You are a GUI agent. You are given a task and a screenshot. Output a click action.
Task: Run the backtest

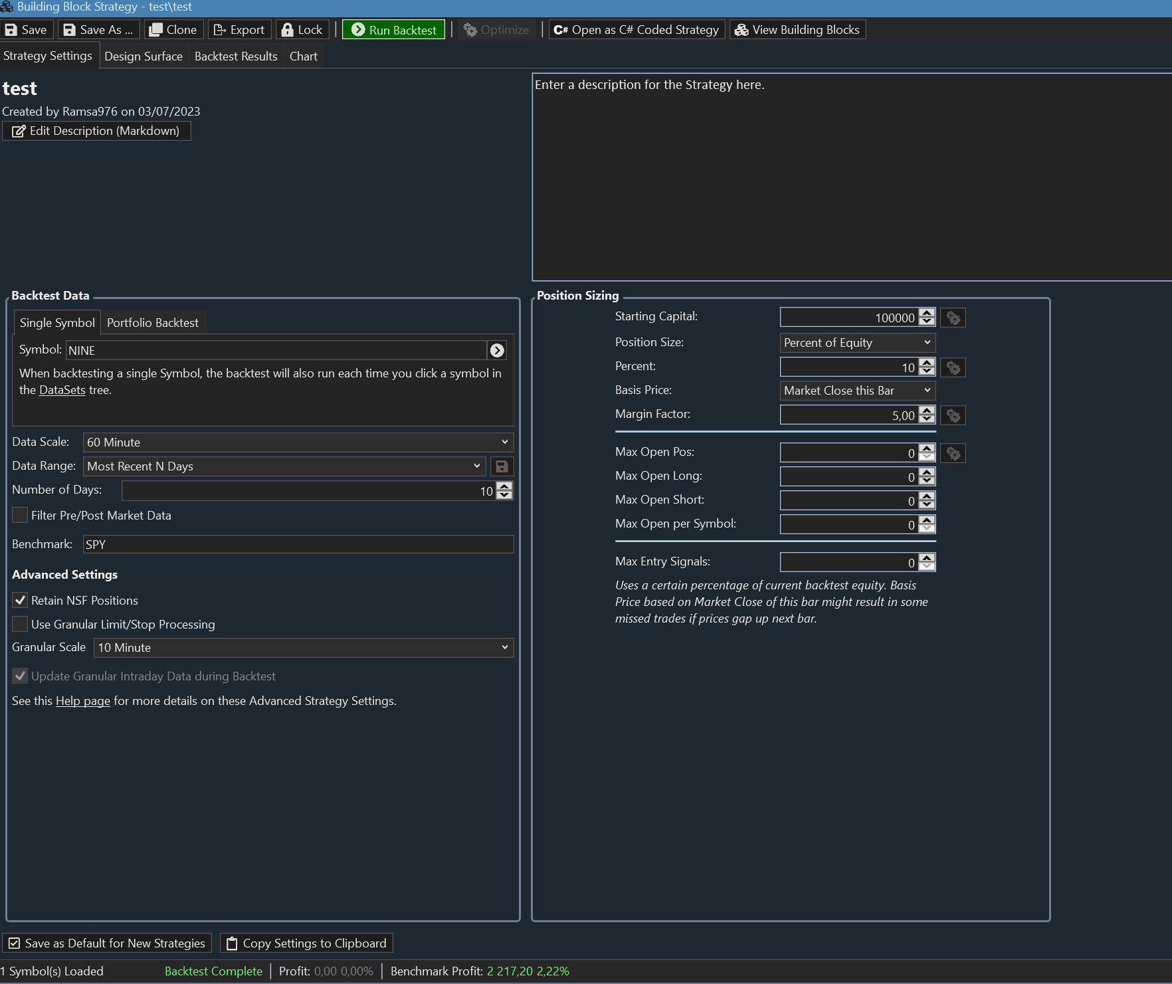tap(393, 30)
